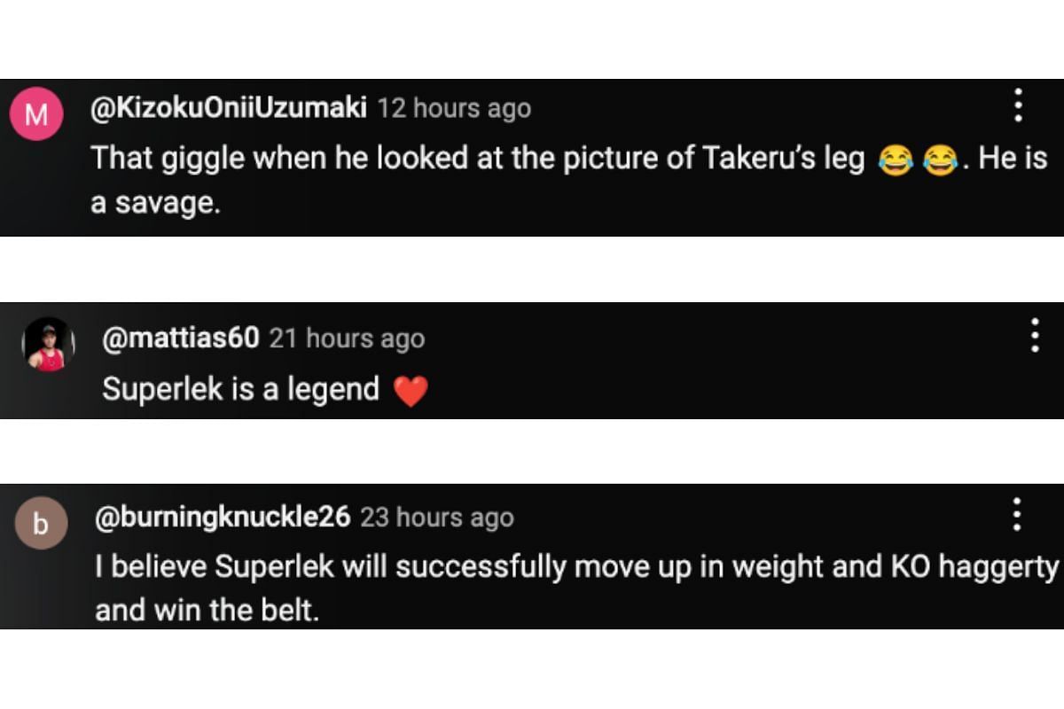Open three-dot menu on mattias60's comment
This screenshot has height=709, width=1064.
[x=1034, y=336]
